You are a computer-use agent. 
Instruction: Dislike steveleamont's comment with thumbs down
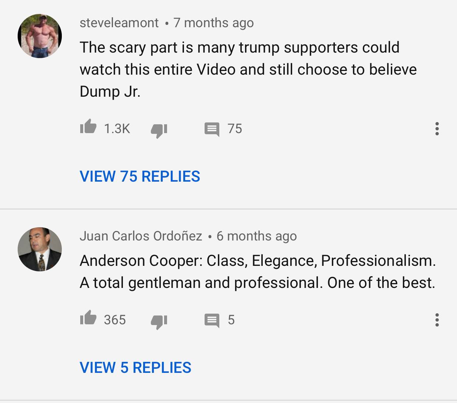point(159,130)
